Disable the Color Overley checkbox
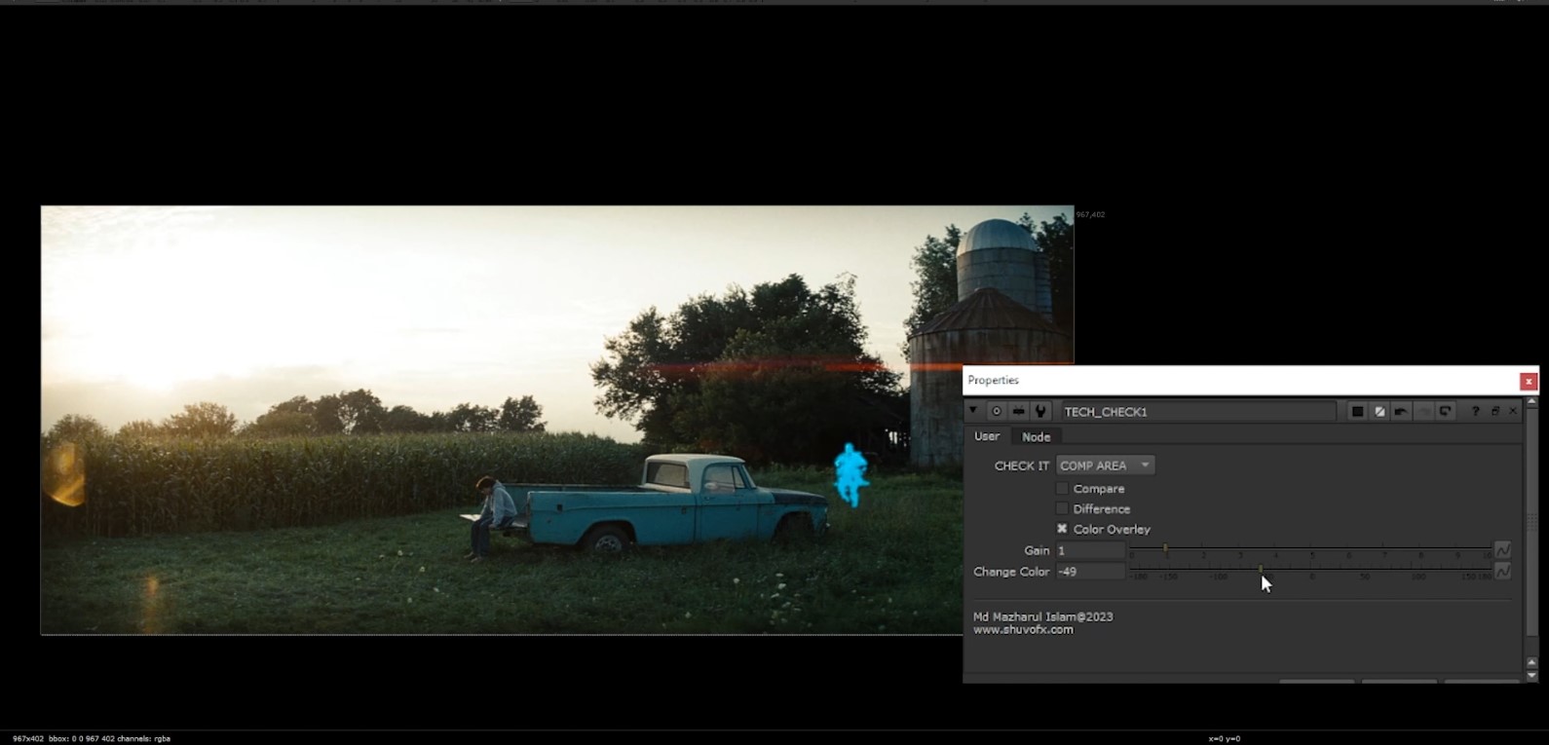The width and height of the screenshot is (1549, 745). click(1063, 530)
